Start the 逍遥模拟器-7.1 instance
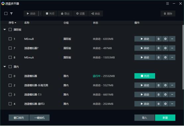The image size is (184, 126). pos(145,94)
